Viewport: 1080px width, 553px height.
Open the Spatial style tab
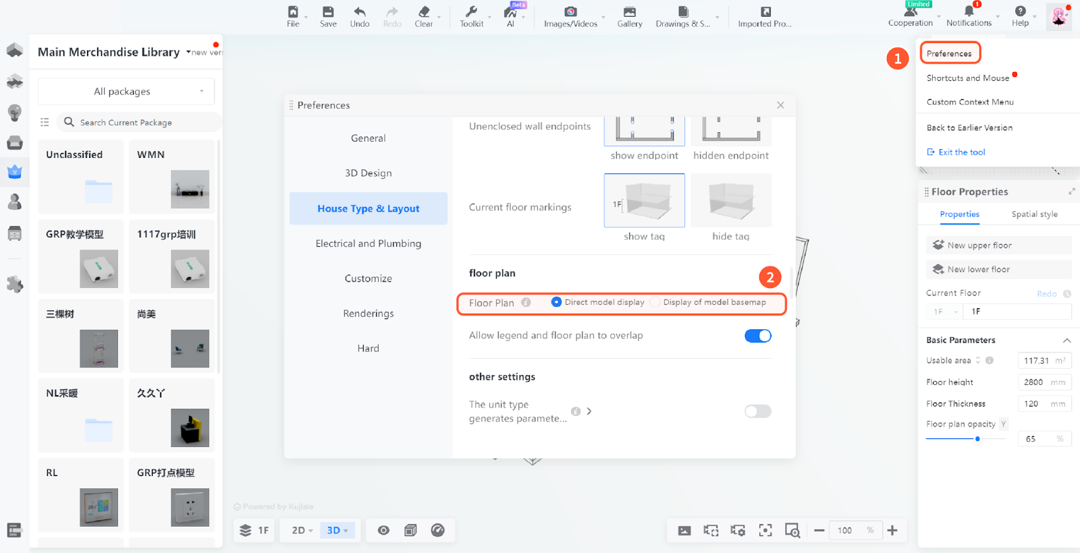[x=1034, y=214]
